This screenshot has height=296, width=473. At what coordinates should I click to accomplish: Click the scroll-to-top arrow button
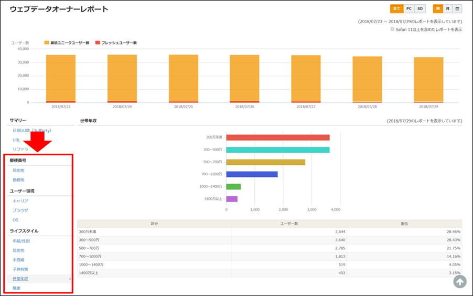click(459, 282)
